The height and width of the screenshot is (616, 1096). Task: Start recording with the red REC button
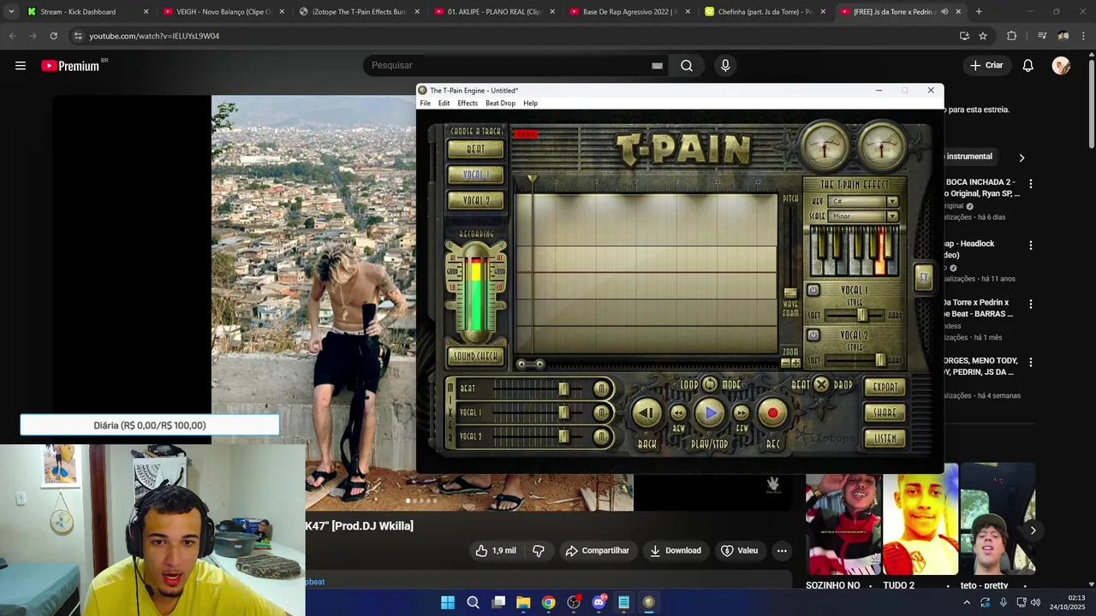[x=772, y=413]
